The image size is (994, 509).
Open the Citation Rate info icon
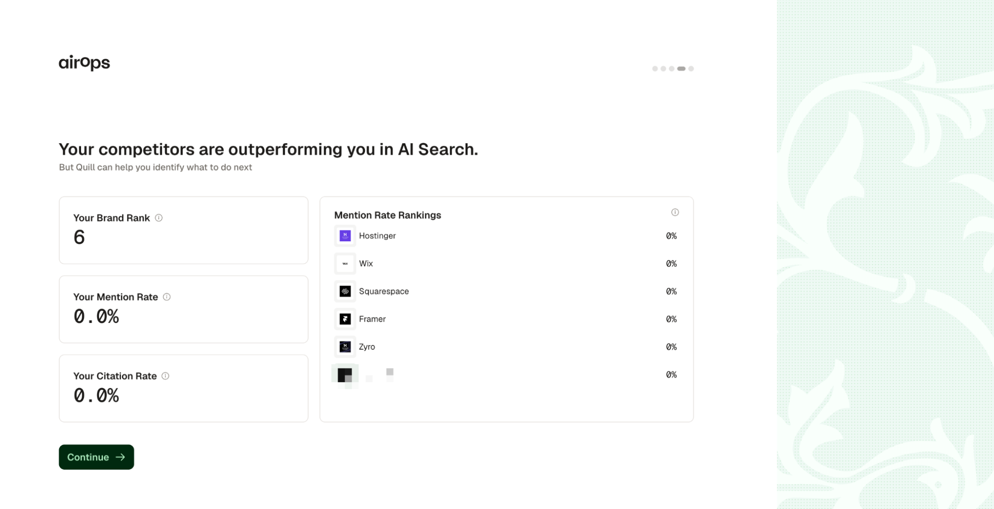(x=166, y=376)
